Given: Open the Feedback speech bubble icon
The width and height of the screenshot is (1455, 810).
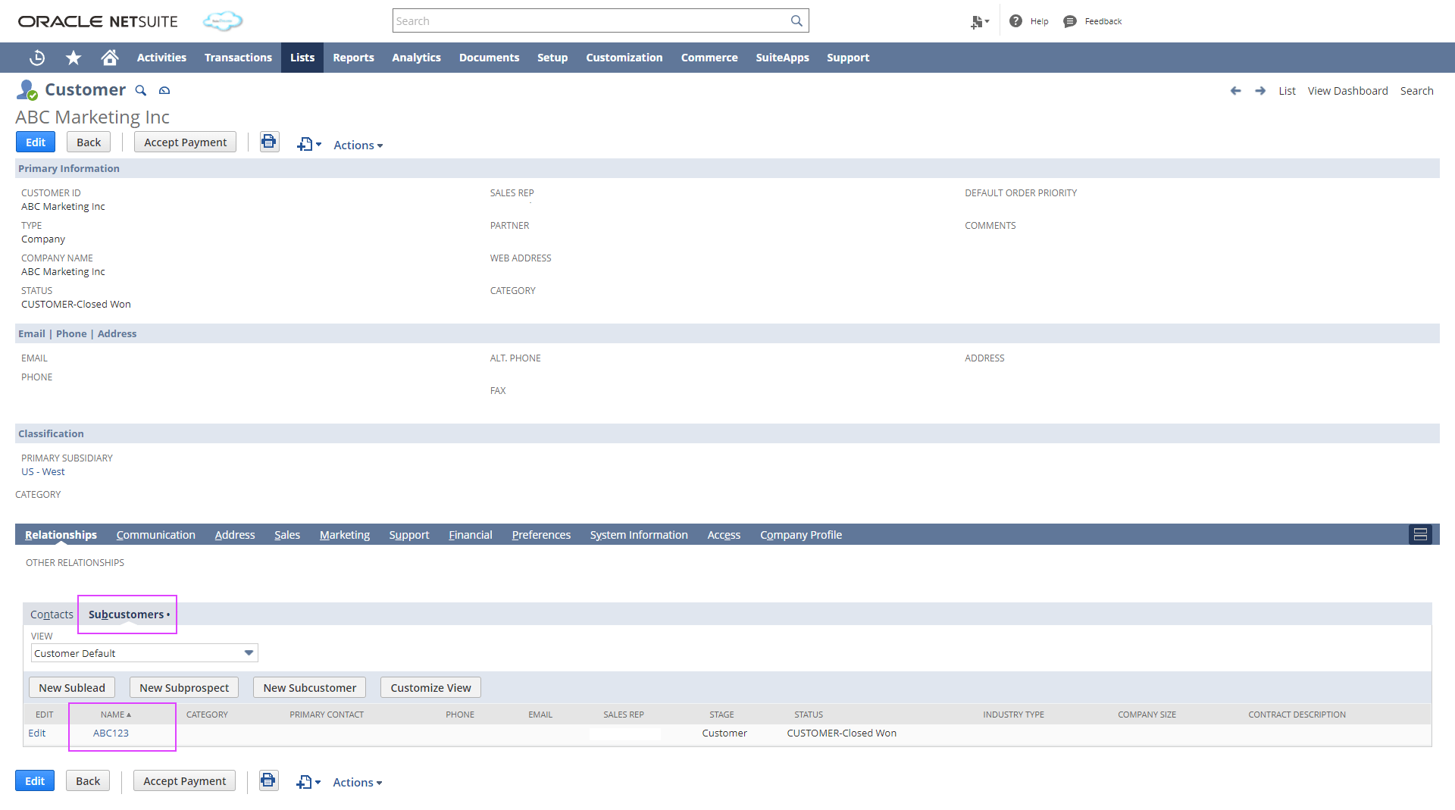Looking at the screenshot, I should (1069, 20).
